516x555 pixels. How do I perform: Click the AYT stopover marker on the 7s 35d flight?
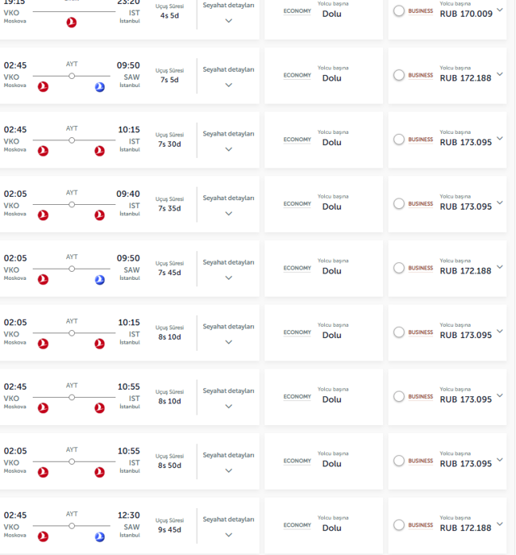tap(72, 204)
